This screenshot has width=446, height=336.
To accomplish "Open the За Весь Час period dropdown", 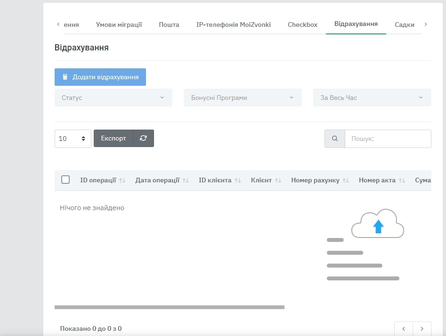I will tap(372, 98).
